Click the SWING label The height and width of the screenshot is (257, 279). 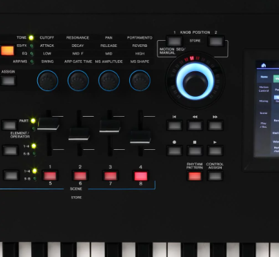[x=48, y=61]
